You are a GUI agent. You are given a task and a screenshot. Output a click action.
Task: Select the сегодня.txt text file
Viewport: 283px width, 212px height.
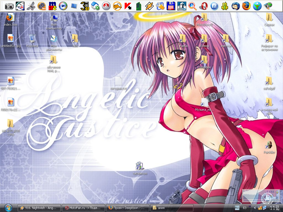point(119,84)
